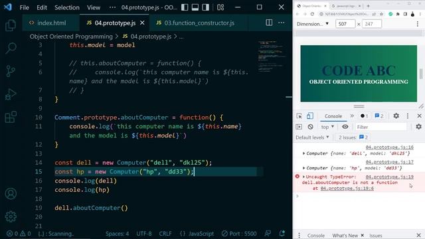Open the browser extensions puzzle icon

tap(398, 14)
